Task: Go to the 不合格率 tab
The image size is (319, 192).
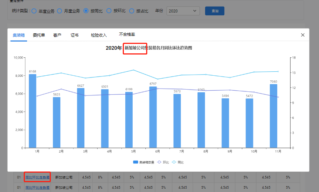Action: click(x=127, y=35)
